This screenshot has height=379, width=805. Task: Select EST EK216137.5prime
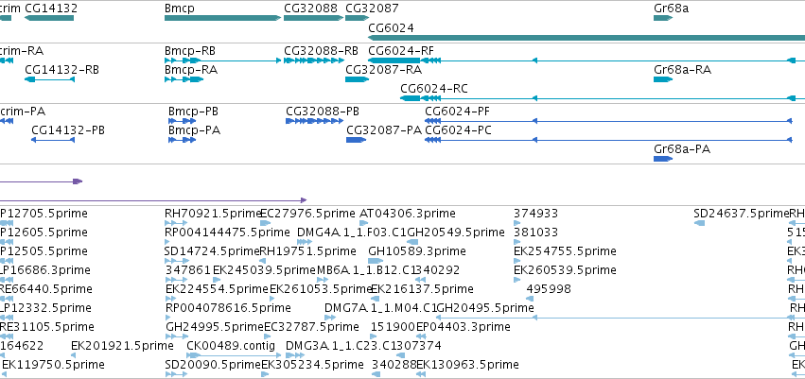[376, 299]
